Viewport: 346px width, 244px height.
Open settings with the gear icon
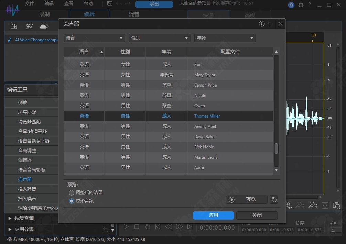coord(301,5)
